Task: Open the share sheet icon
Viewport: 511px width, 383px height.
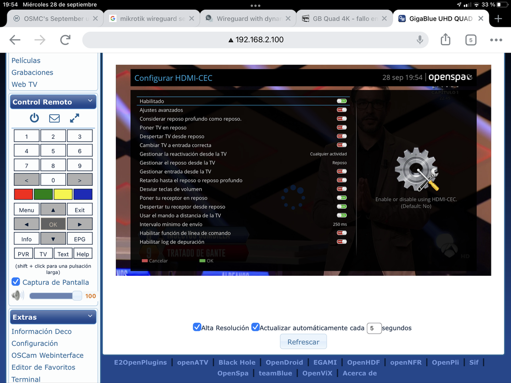Action: click(x=445, y=39)
